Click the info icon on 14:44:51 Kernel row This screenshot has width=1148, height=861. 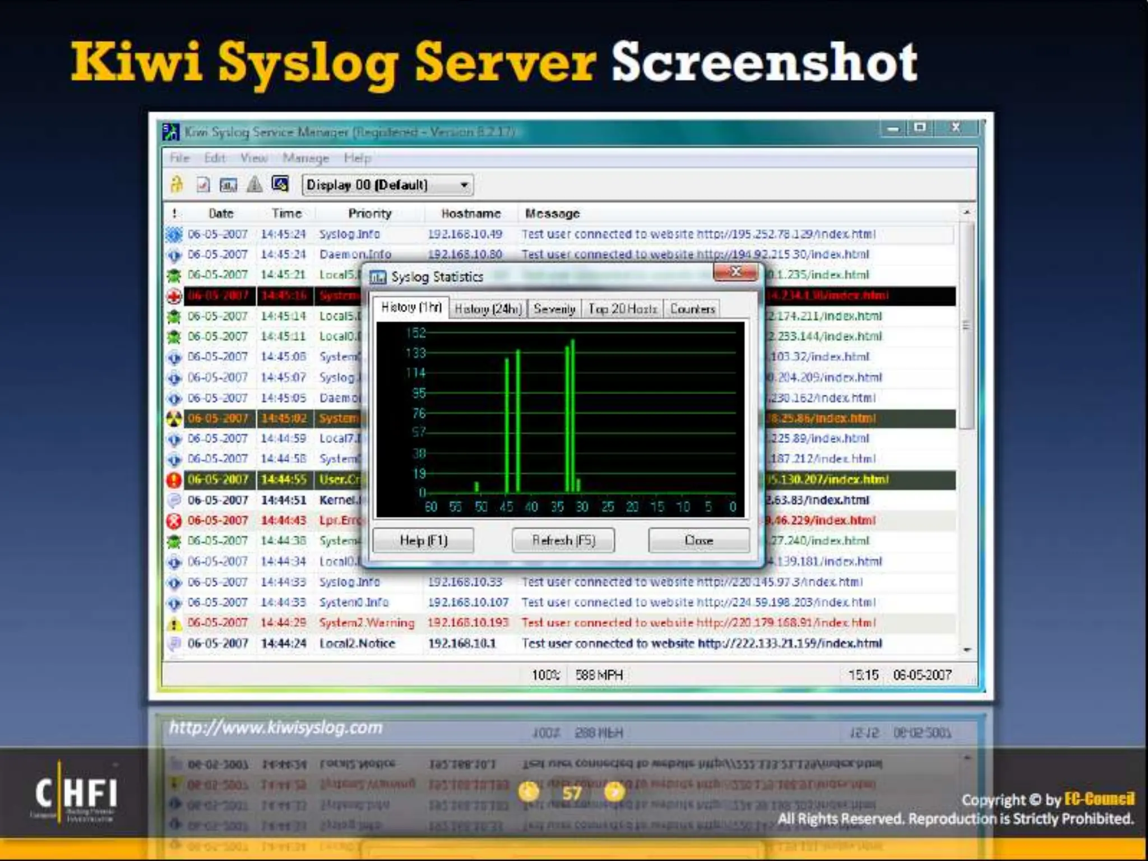pos(174,500)
